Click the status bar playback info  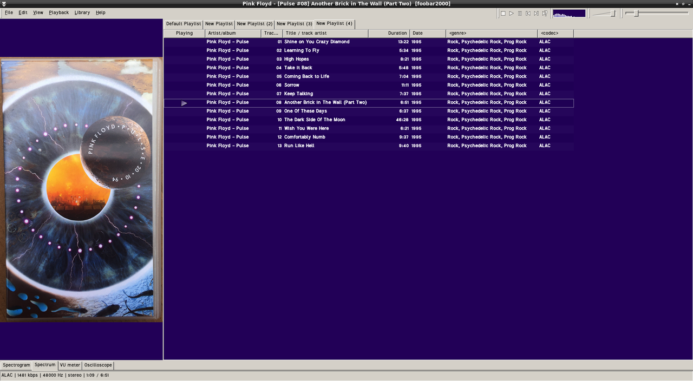coord(55,375)
